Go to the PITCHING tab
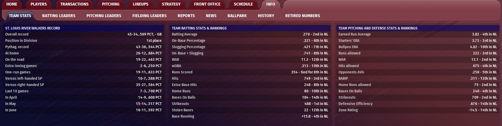502x126 pixels. 110,4
